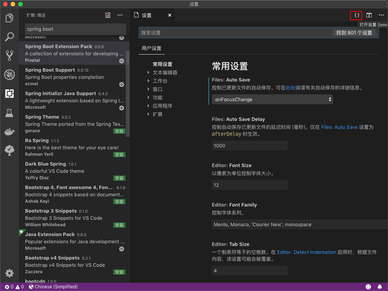388x291 pixels.
Task: Open the notifications bell
Action: pyautogui.click(x=380, y=287)
